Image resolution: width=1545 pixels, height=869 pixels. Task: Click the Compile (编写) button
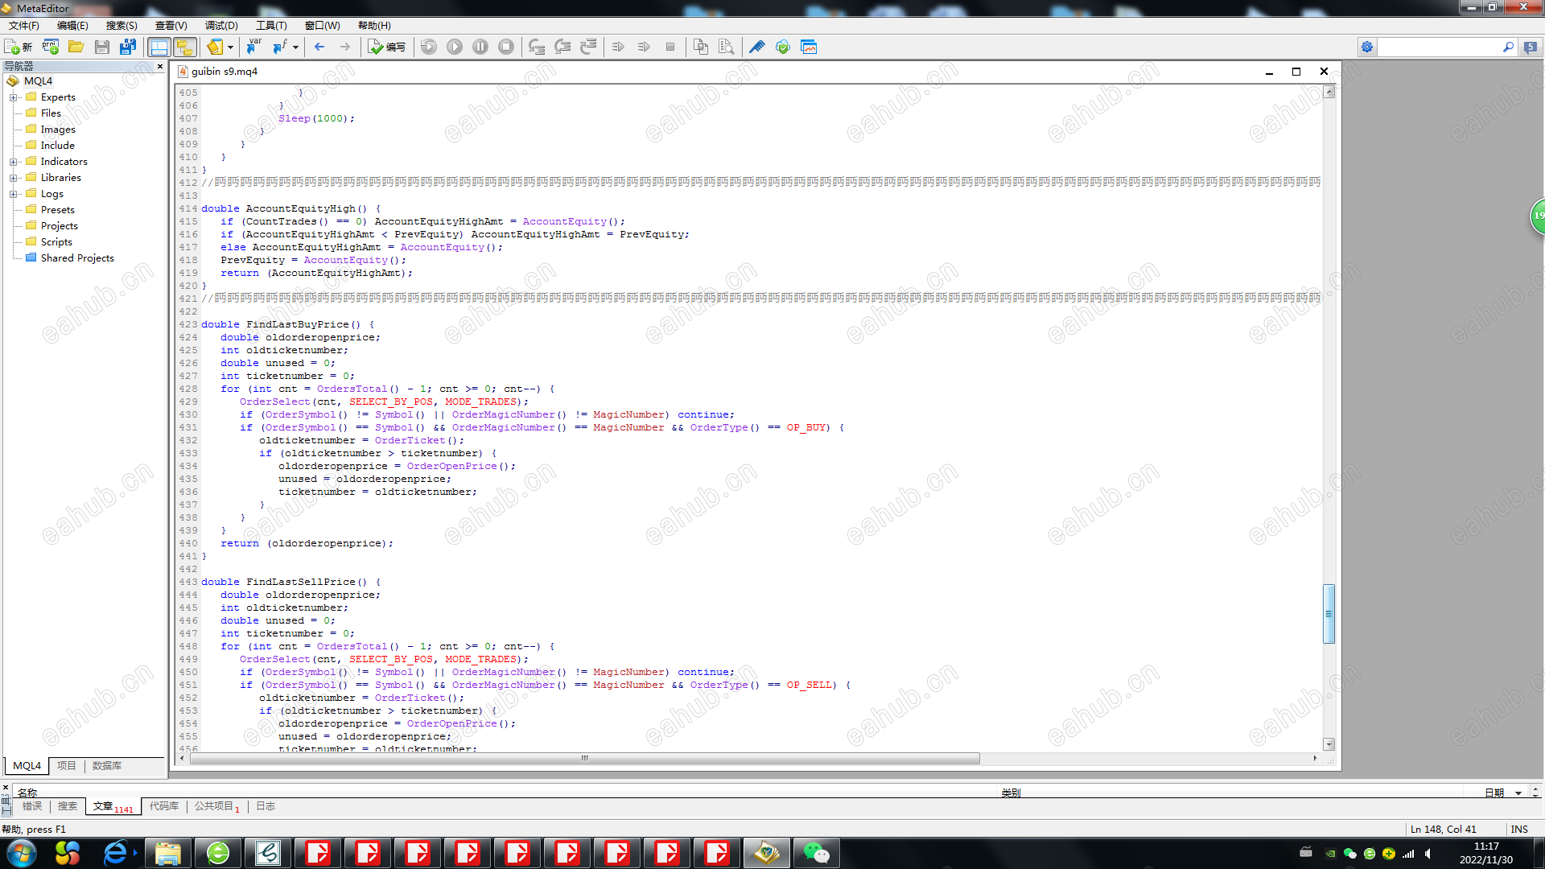click(386, 47)
